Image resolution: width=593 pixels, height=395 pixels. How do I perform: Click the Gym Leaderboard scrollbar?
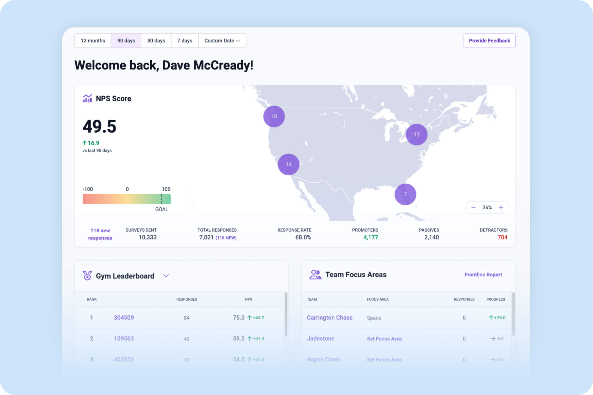[286, 314]
